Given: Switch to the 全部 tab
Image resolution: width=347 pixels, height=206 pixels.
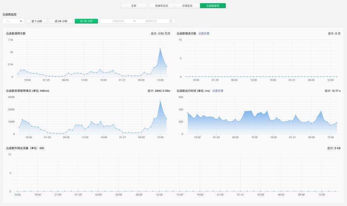Looking at the screenshot, I should (134, 6).
